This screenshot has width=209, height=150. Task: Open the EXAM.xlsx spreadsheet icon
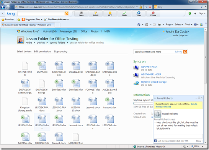42,65
